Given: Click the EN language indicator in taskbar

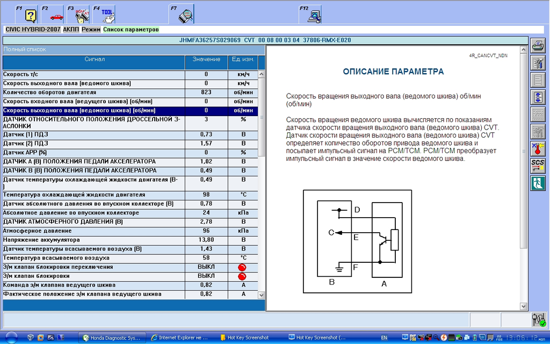Looking at the screenshot, I should (x=384, y=338).
